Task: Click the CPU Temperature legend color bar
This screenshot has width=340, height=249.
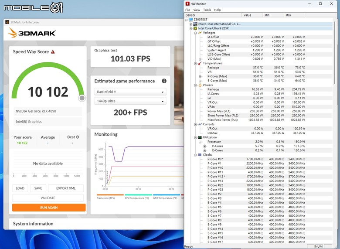Action: [x=138, y=195]
